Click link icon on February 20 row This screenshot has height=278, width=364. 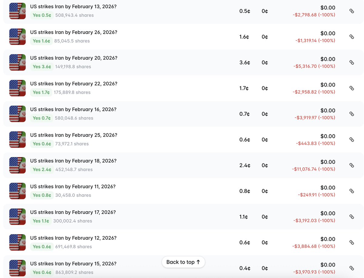[x=352, y=62]
